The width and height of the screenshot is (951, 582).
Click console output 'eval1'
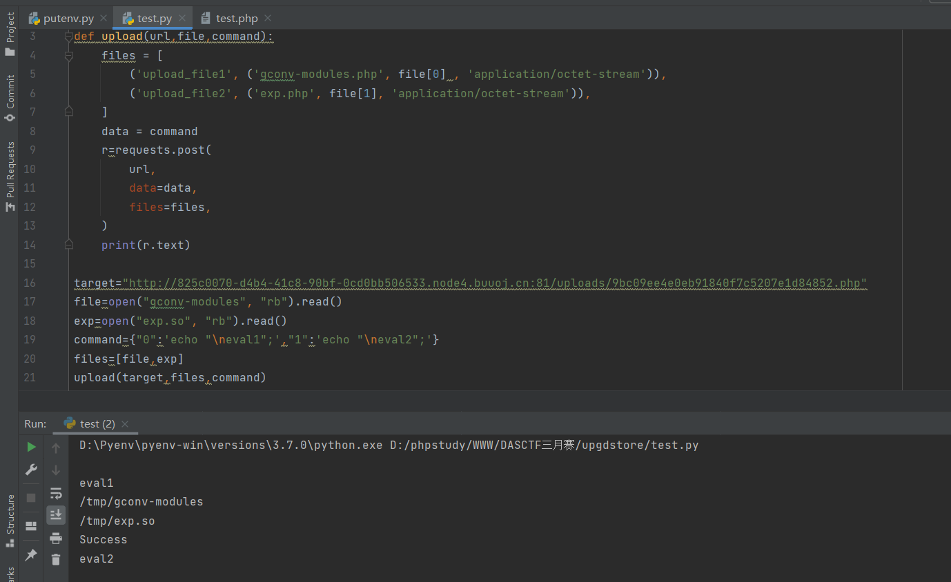tap(97, 483)
